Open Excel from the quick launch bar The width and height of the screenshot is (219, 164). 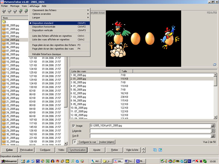[47, 161]
